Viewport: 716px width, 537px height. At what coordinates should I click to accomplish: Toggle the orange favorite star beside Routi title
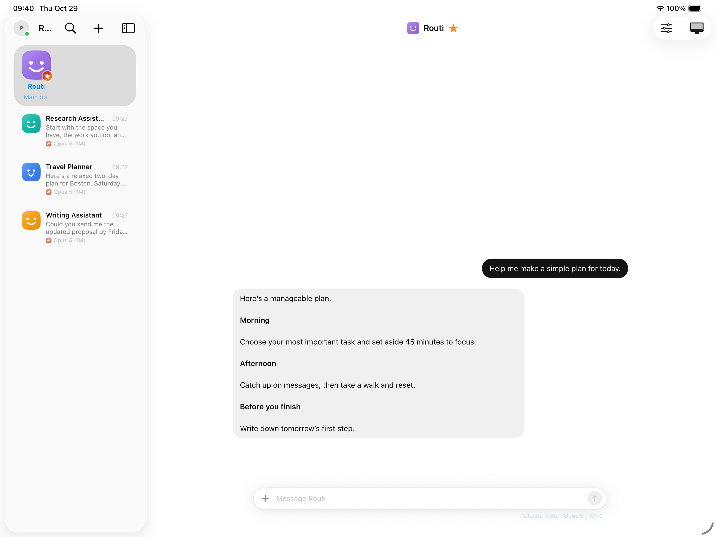tap(453, 28)
